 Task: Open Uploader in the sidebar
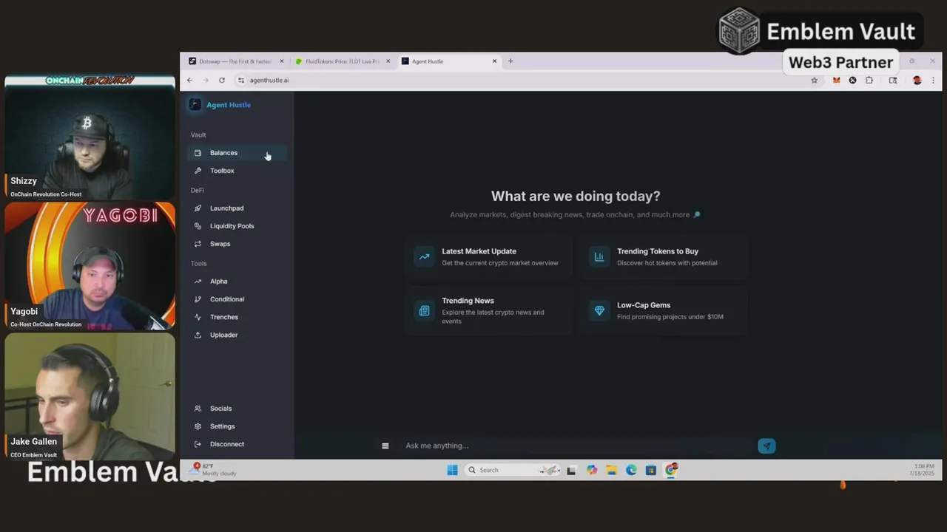[x=237, y=335]
